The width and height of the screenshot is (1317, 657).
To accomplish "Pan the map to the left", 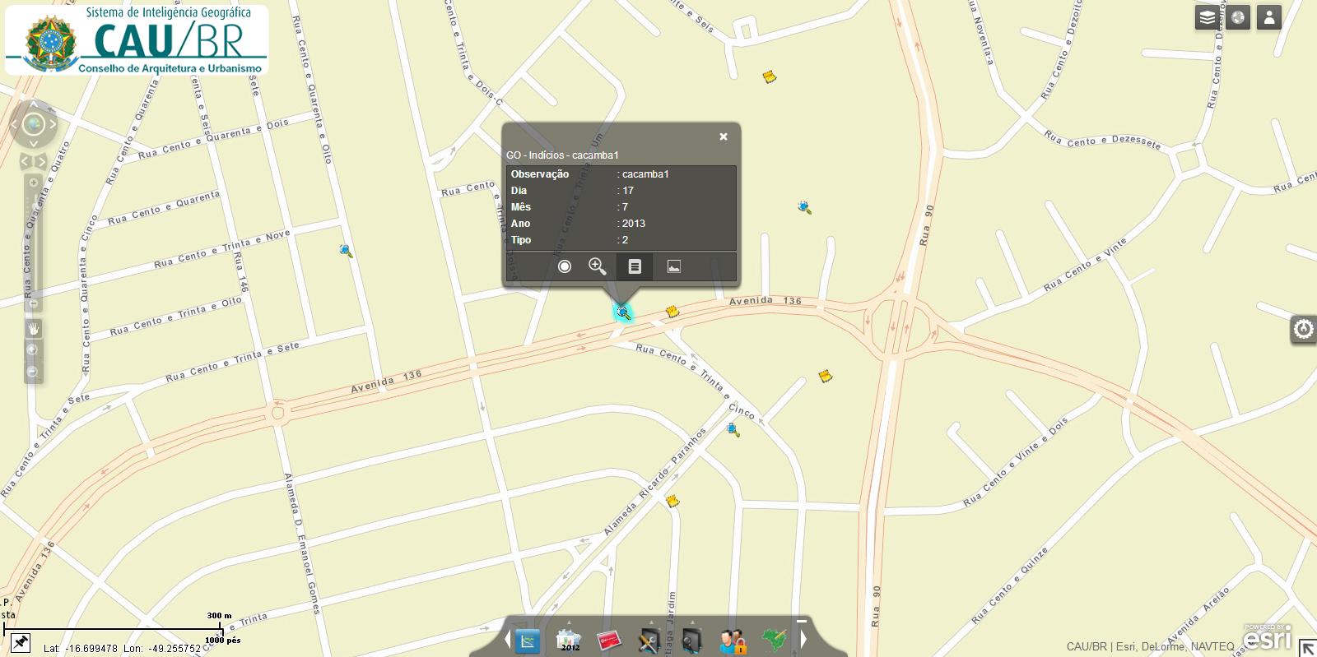I will pos(15,125).
